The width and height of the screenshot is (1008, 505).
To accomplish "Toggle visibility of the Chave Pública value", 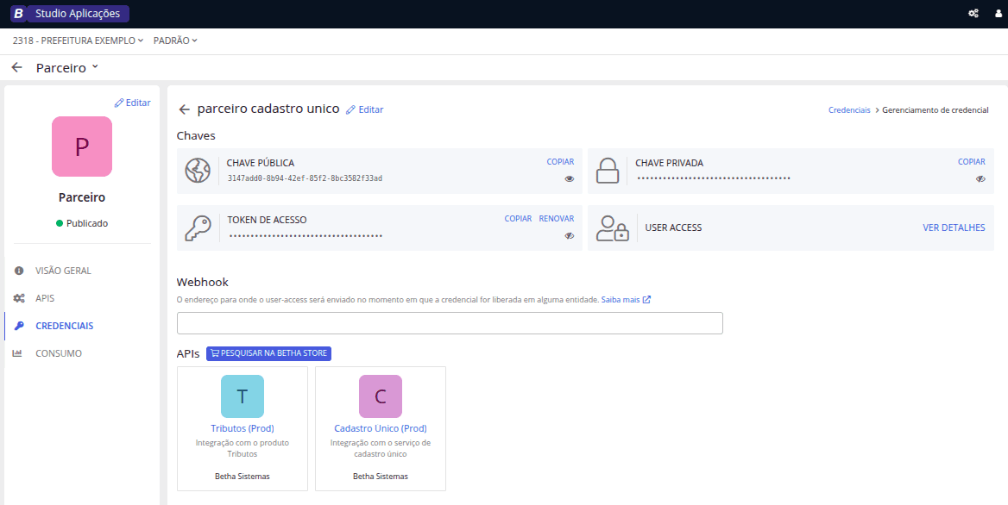I will click(569, 178).
